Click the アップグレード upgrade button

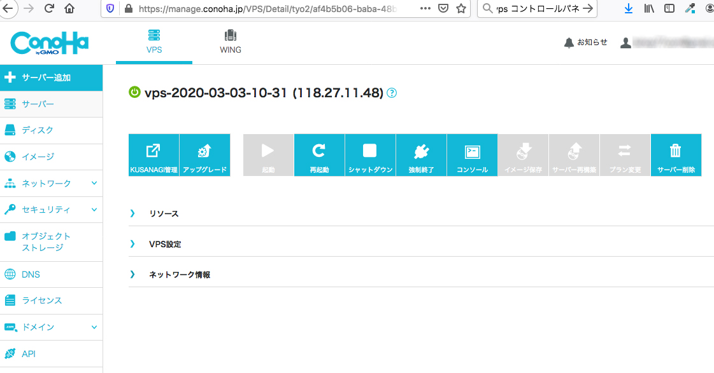pos(205,155)
